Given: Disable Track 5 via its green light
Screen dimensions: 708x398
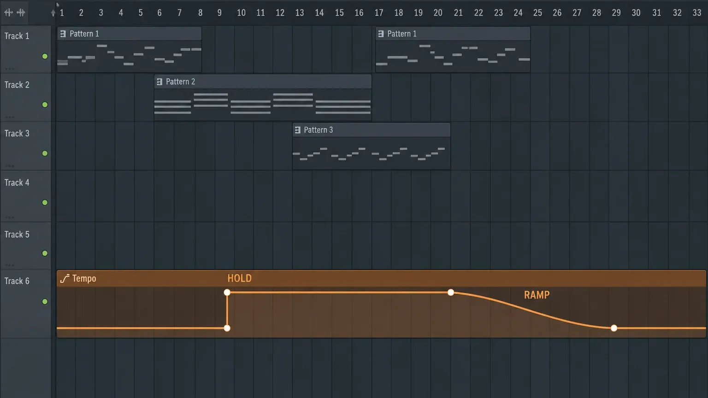Looking at the screenshot, I should pos(45,253).
